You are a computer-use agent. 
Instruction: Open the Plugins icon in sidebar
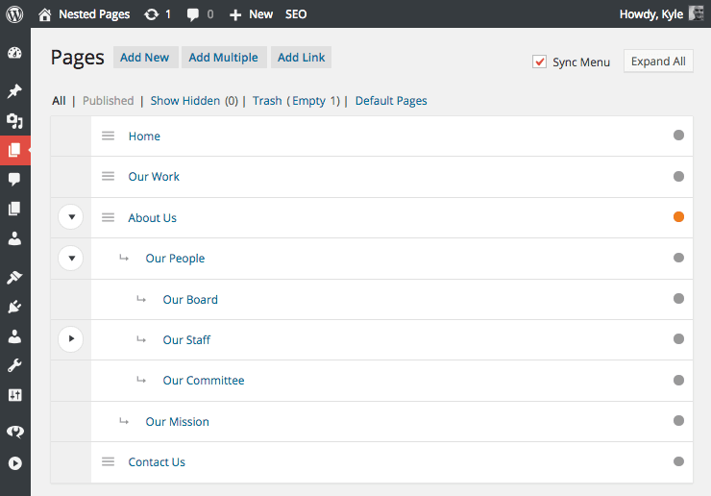(14, 308)
